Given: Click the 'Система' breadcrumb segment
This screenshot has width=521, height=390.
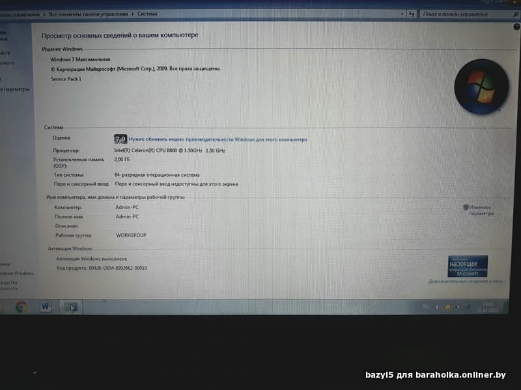Looking at the screenshot, I should (147, 14).
